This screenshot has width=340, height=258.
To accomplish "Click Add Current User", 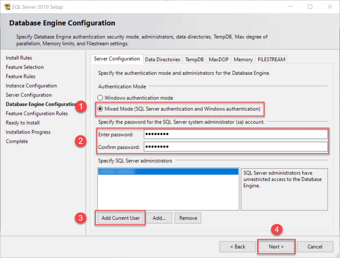I will pyautogui.click(x=120, y=218).
